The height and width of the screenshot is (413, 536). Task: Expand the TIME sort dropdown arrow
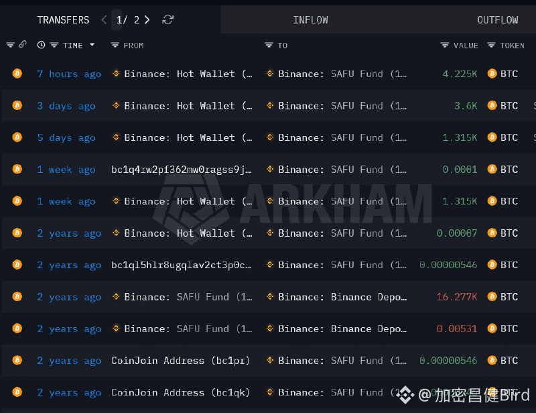(x=92, y=45)
